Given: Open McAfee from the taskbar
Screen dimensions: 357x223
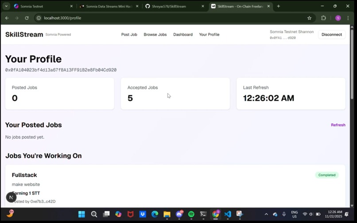Looking at the screenshot, I should click(131, 214).
